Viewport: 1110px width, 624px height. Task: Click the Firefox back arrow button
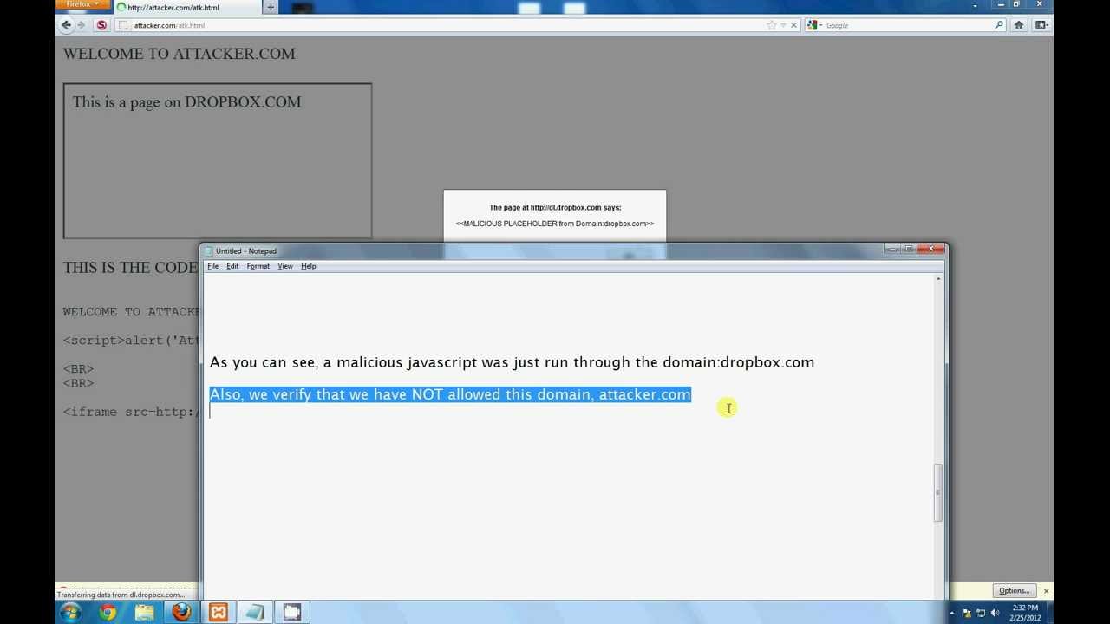pyautogui.click(x=66, y=25)
